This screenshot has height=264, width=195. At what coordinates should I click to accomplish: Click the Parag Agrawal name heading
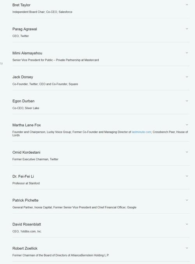click(x=25, y=29)
